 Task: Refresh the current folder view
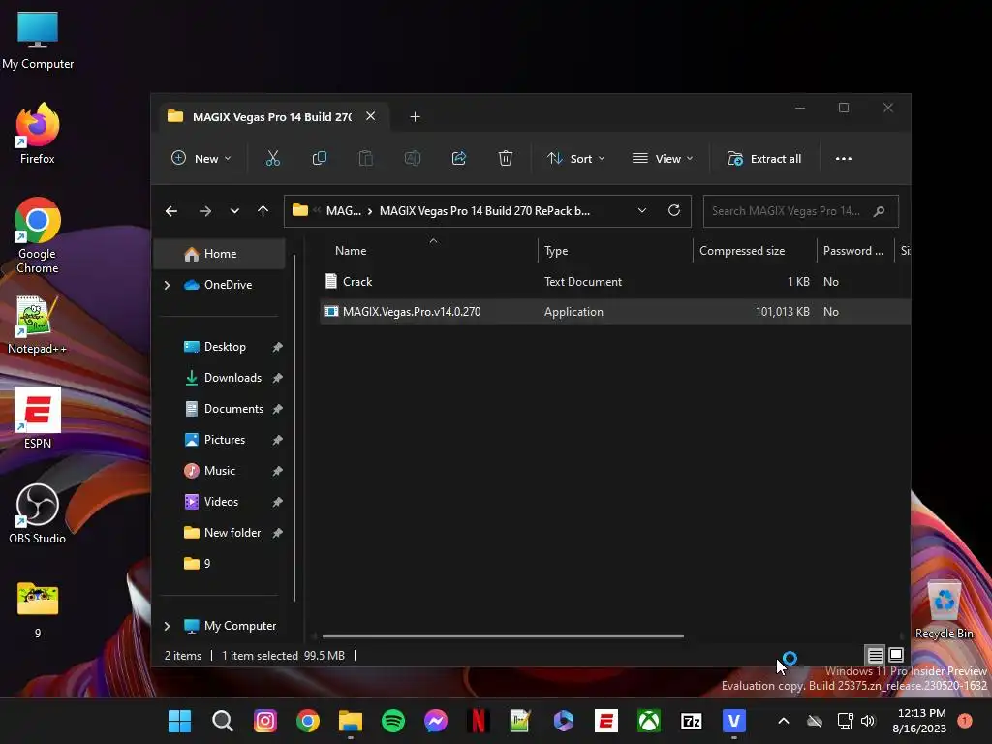(674, 210)
